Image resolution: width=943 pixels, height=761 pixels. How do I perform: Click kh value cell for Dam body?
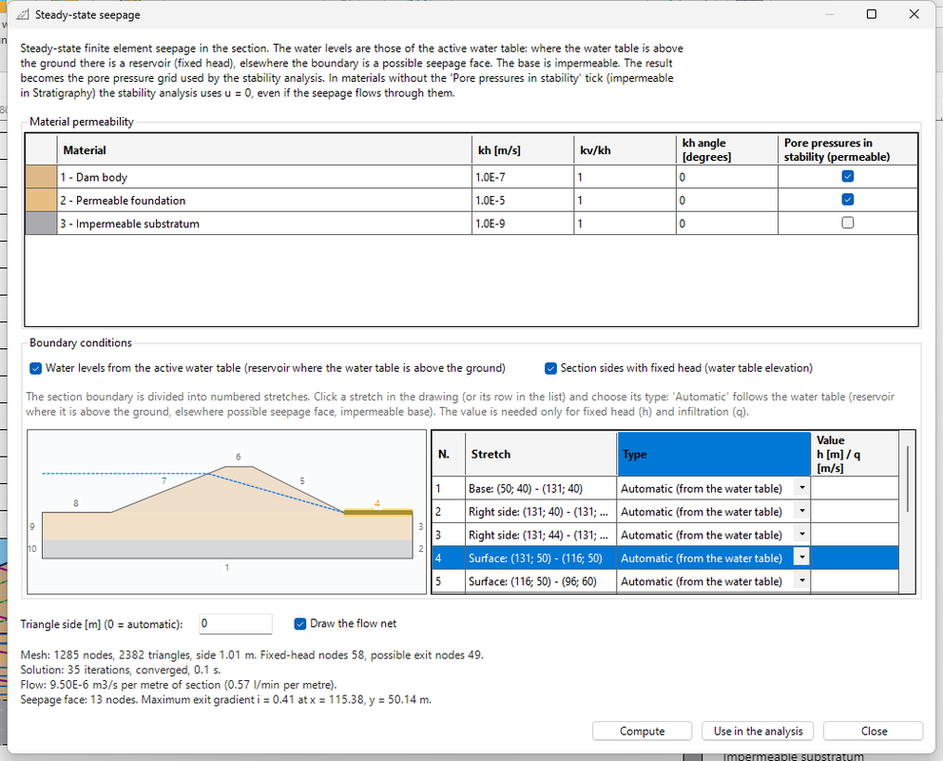click(523, 177)
